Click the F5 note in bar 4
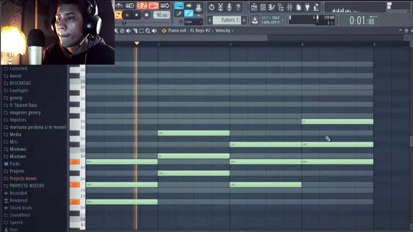The image size is (413, 232). tap(337, 121)
